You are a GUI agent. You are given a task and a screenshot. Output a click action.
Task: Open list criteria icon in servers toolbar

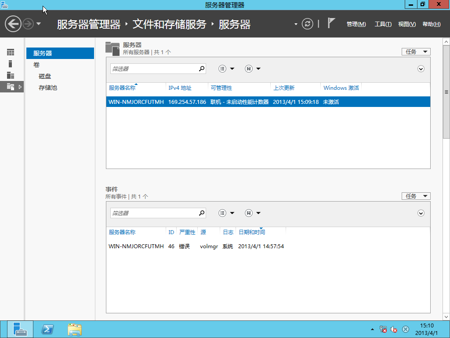(222, 69)
